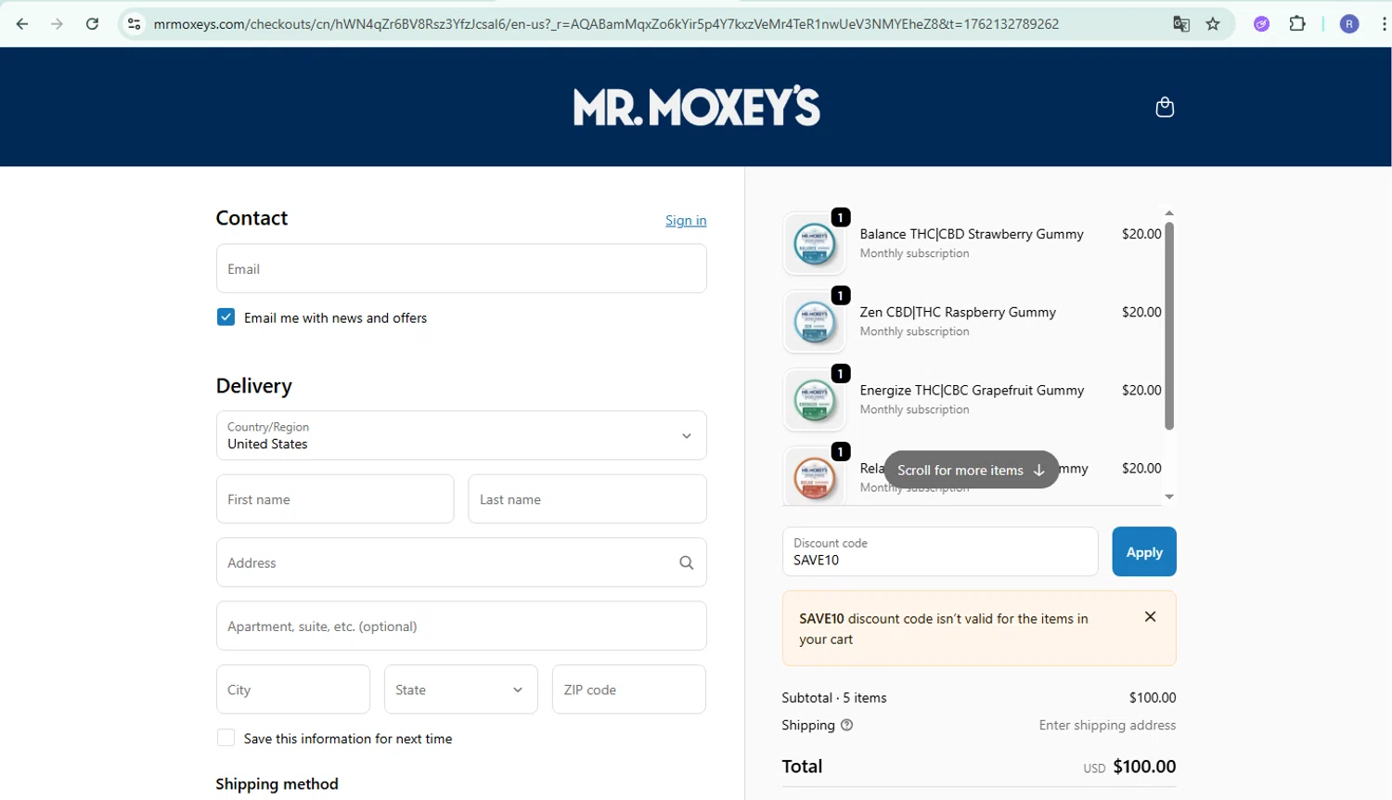Click the browser forward arrow
This screenshot has height=800, width=1392.
click(x=58, y=24)
